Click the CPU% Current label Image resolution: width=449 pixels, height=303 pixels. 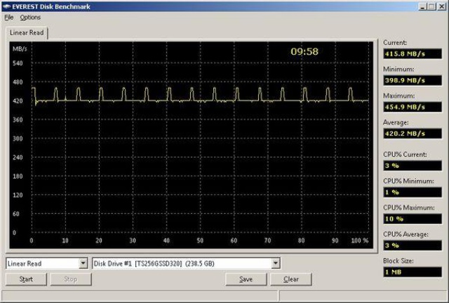(405, 155)
